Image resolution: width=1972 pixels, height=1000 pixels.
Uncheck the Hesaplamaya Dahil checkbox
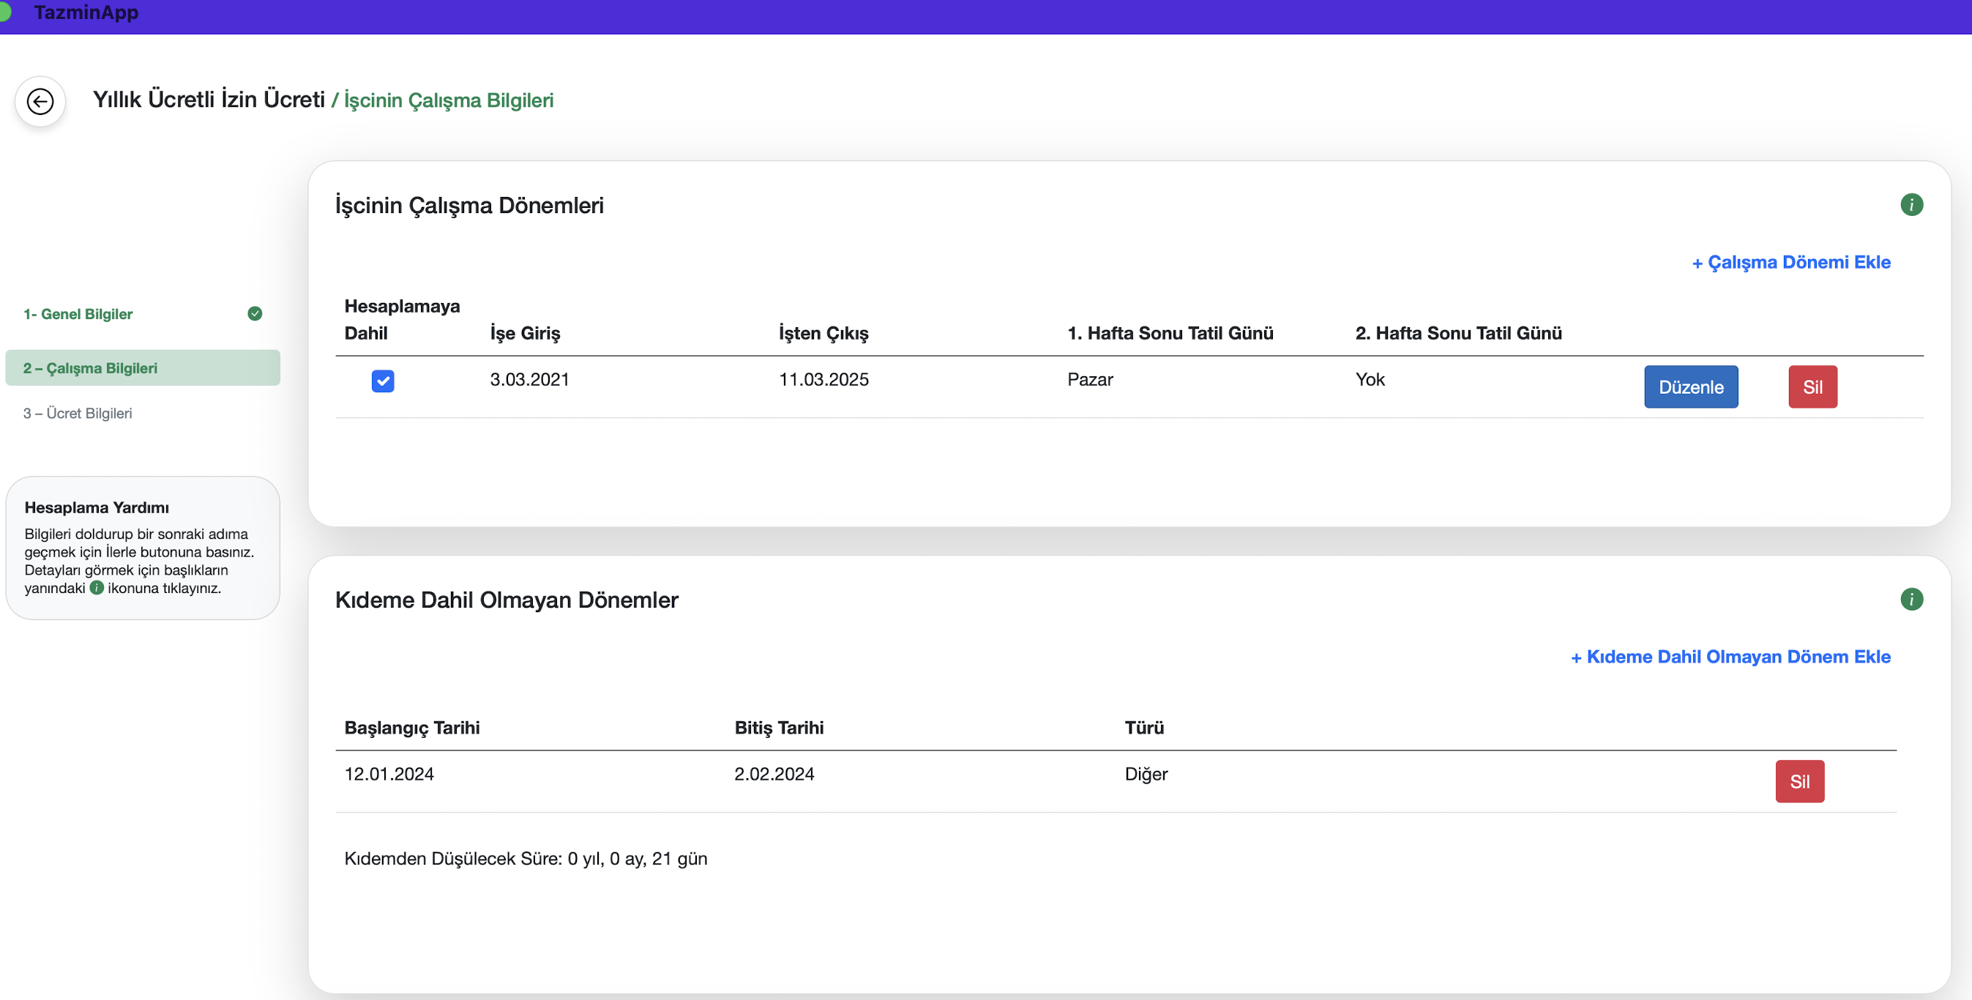pyautogui.click(x=383, y=381)
